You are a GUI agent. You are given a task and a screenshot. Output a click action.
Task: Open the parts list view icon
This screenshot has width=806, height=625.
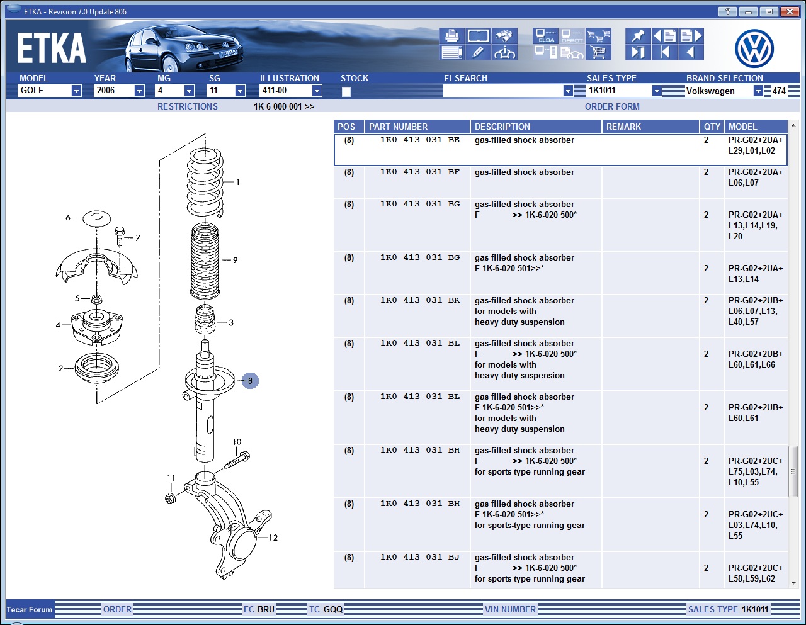(451, 52)
